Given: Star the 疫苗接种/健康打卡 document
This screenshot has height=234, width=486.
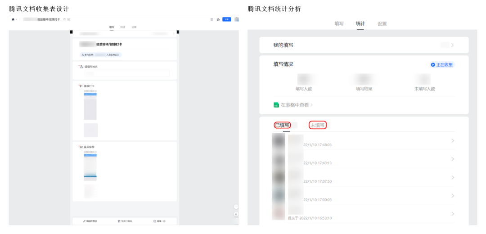Looking at the screenshot, I should tap(64, 19).
